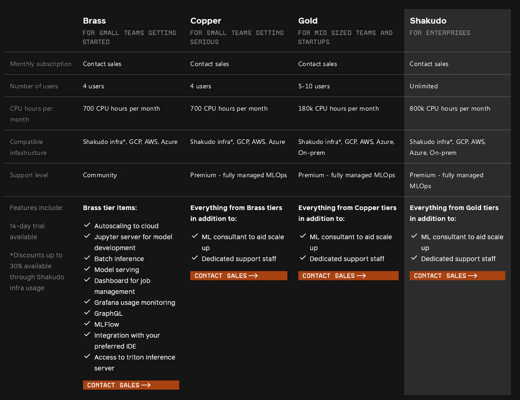Click the Copper tier Dedicated support staff checkmark

coord(195,258)
